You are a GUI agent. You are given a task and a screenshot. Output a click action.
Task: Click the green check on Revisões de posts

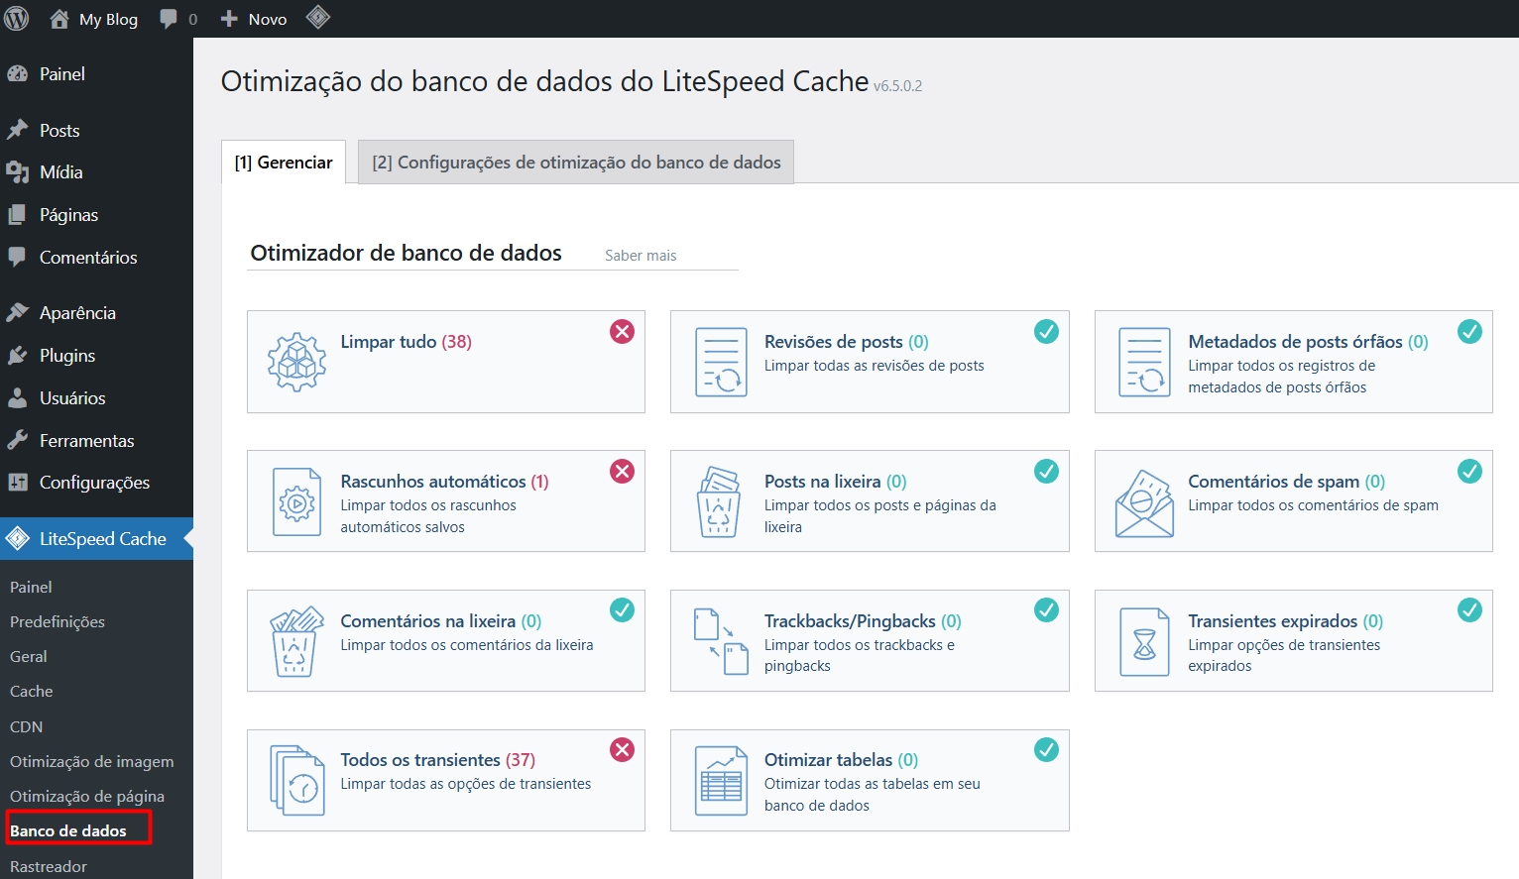[x=1047, y=332]
